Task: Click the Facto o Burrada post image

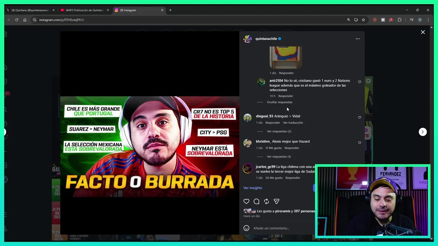Action: pyautogui.click(x=150, y=147)
